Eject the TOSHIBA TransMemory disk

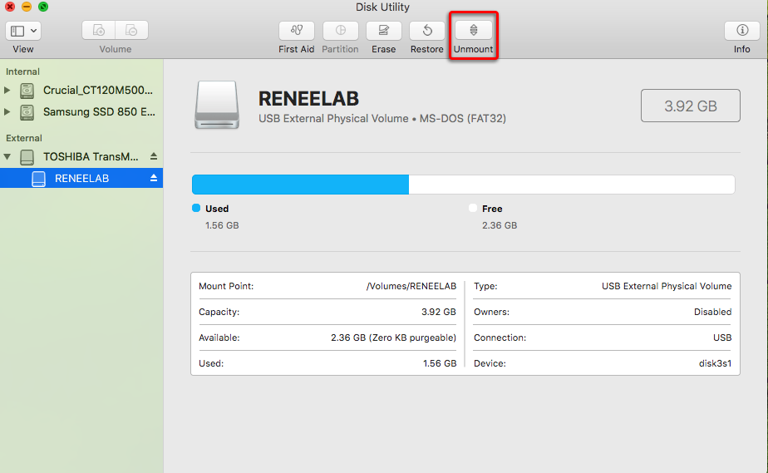154,156
